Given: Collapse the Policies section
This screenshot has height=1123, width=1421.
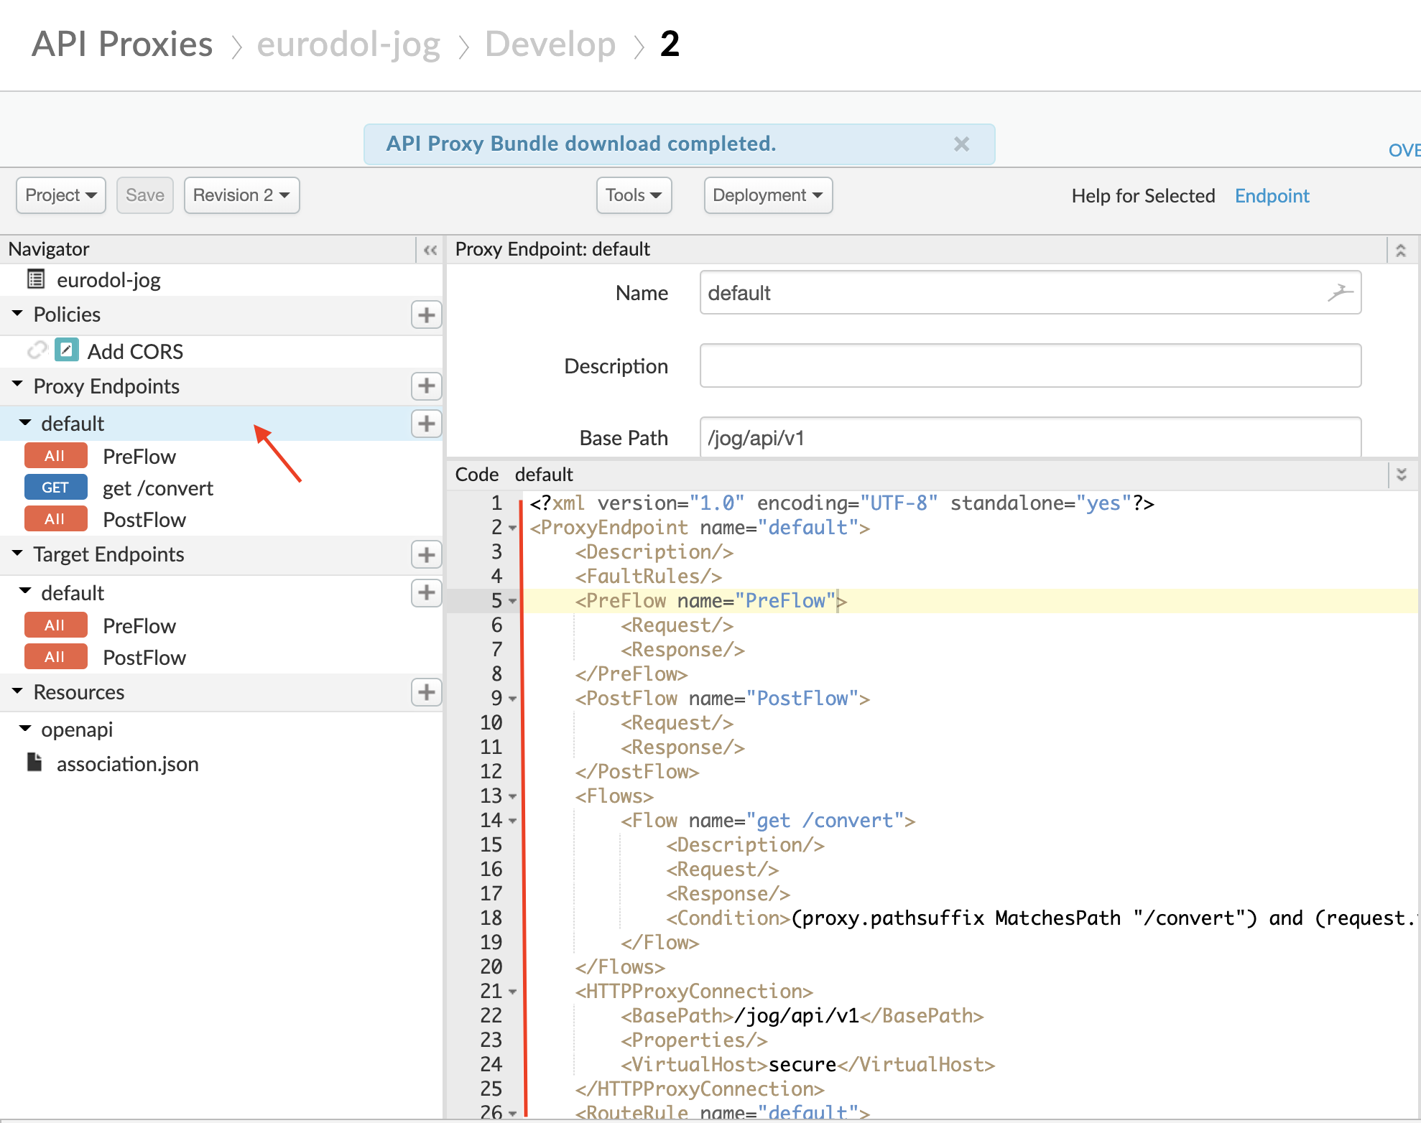Looking at the screenshot, I should [17, 314].
